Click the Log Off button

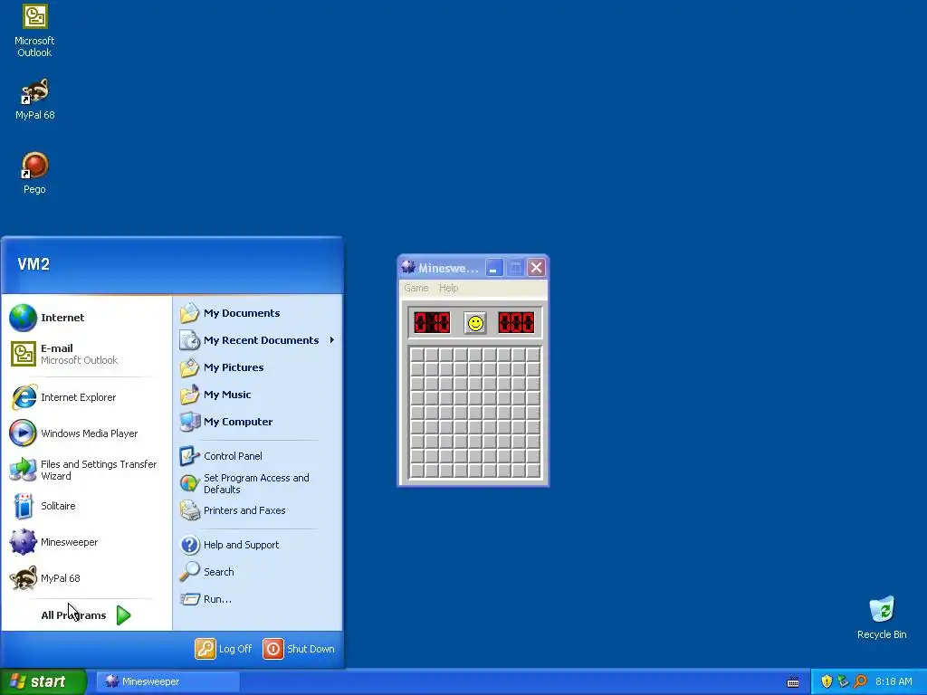pyautogui.click(x=224, y=649)
